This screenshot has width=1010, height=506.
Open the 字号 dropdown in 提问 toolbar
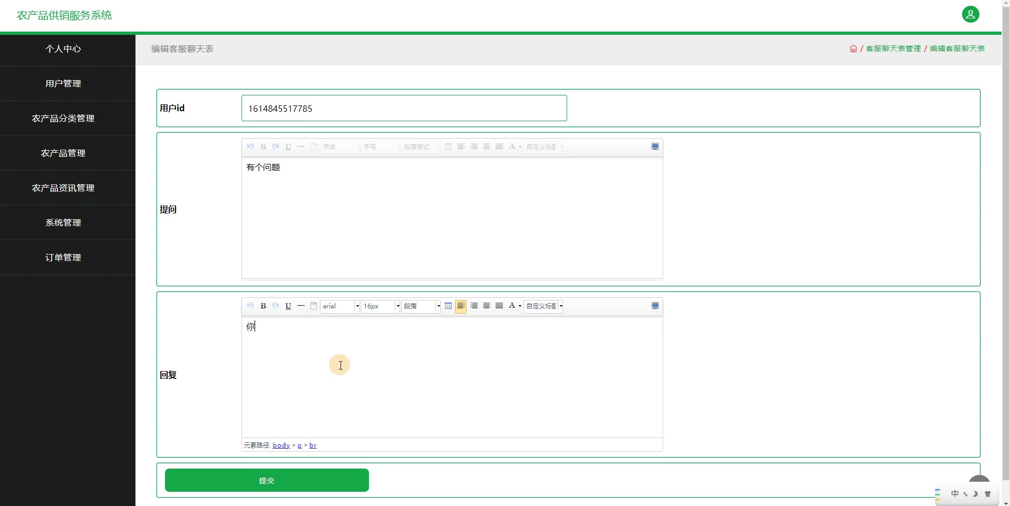click(380, 147)
